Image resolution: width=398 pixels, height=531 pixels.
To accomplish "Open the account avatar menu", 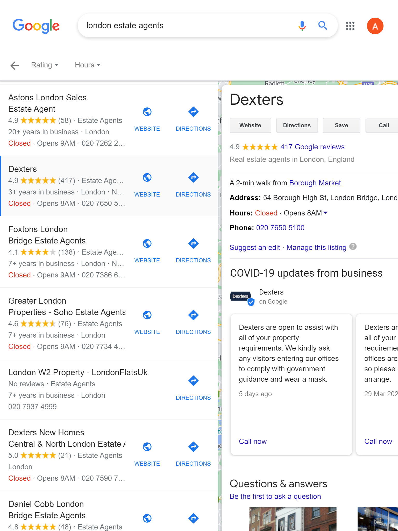I will coord(375,26).
